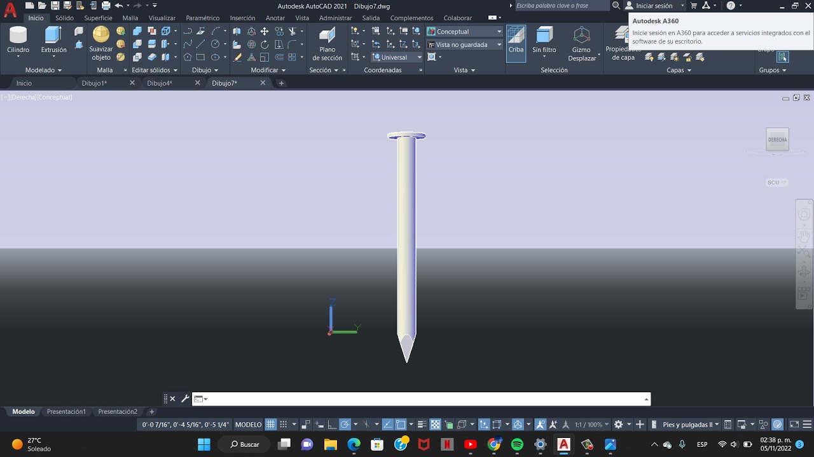The height and width of the screenshot is (457, 814).
Task: Expand the Capas panel
Action: [x=679, y=70]
